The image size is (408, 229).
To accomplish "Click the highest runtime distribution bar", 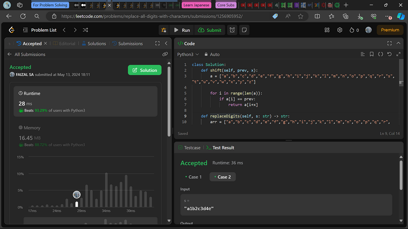I will pos(106,190).
